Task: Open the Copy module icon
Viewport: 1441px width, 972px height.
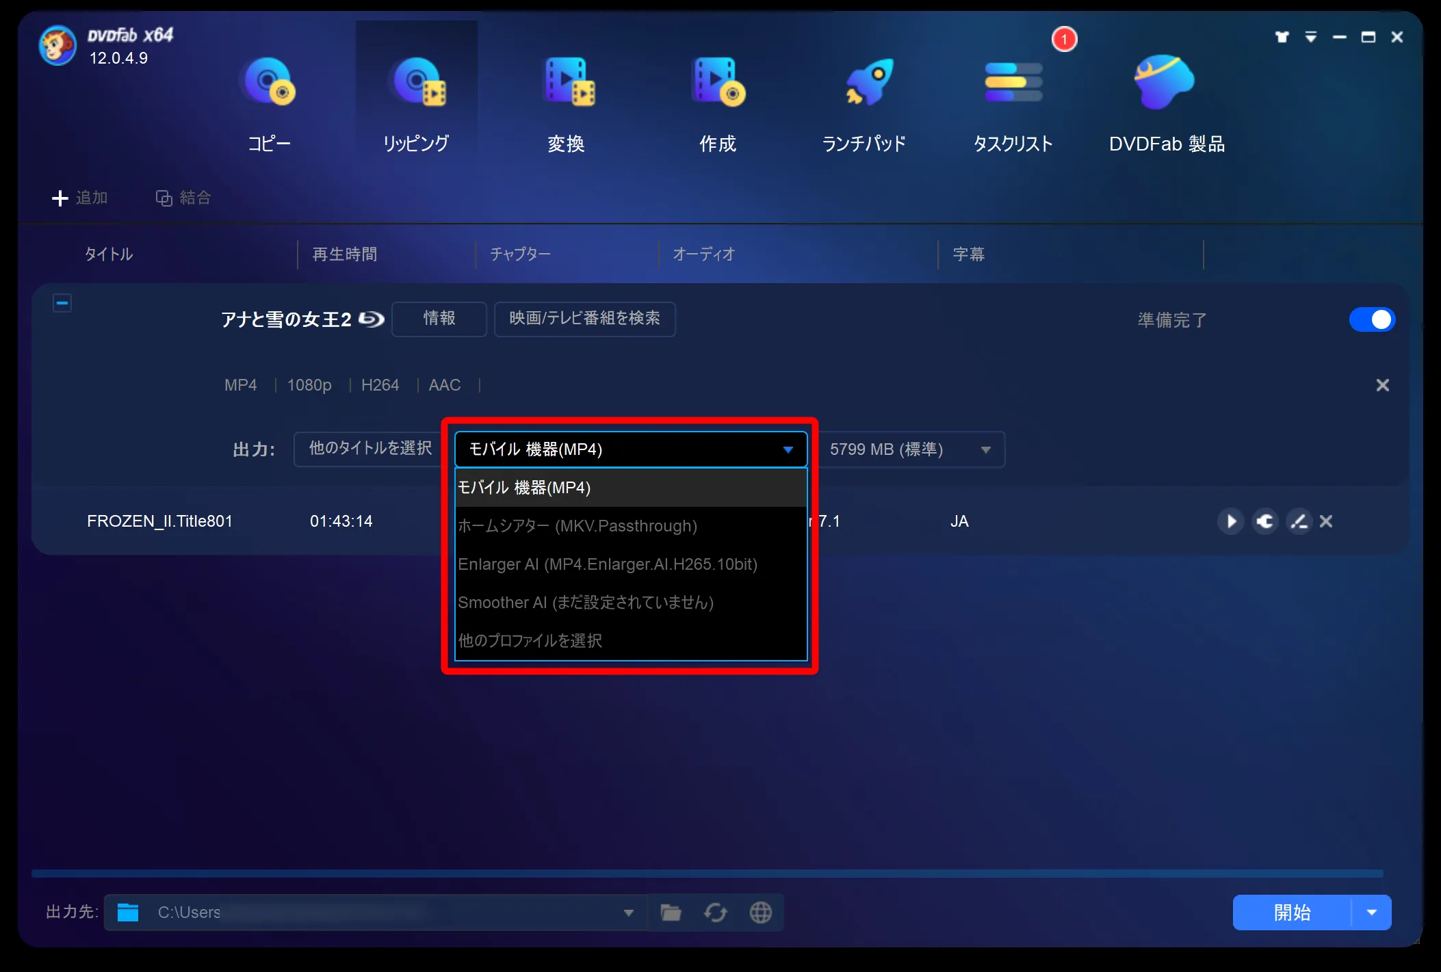Action: point(269,82)
